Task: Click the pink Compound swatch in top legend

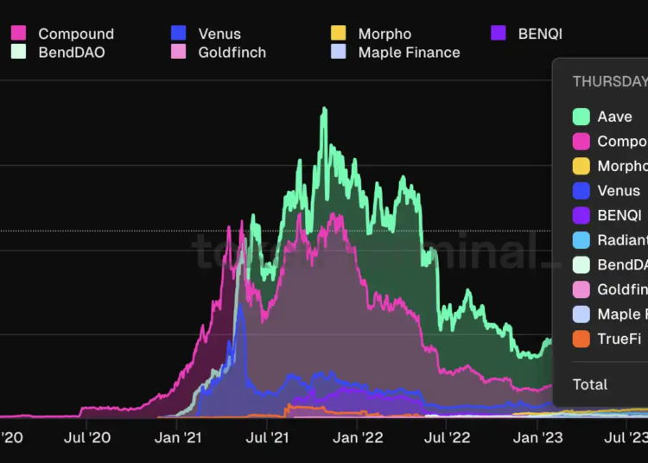Action: pyautogui.click(x=18, y=34)
